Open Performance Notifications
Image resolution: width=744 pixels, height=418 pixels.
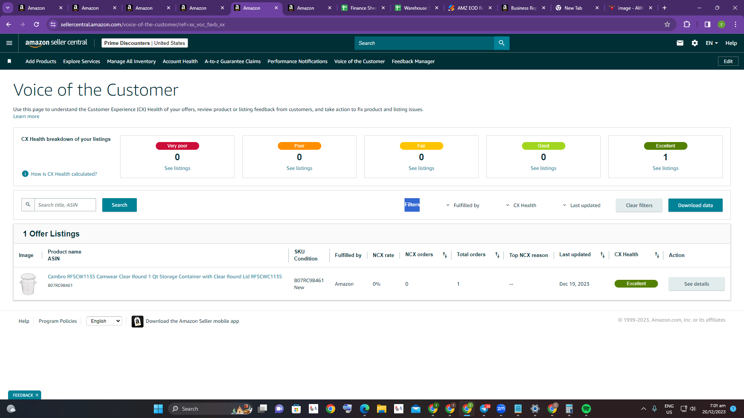coord(298,62)
